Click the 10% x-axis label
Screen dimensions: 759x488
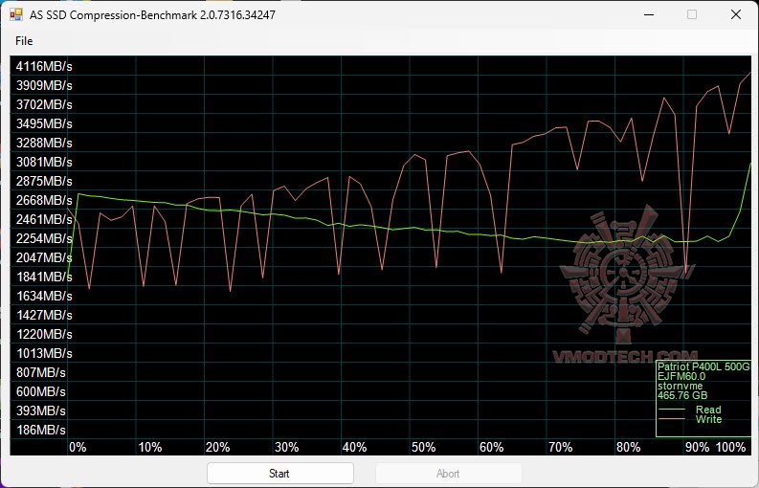point(150,447)
